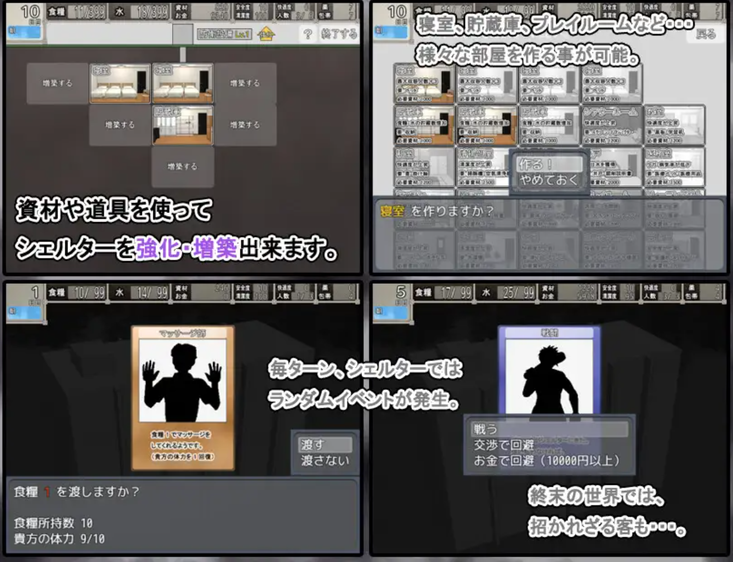
Task: Choose 渡す in the choice menu
Action: tap(325, 445)
